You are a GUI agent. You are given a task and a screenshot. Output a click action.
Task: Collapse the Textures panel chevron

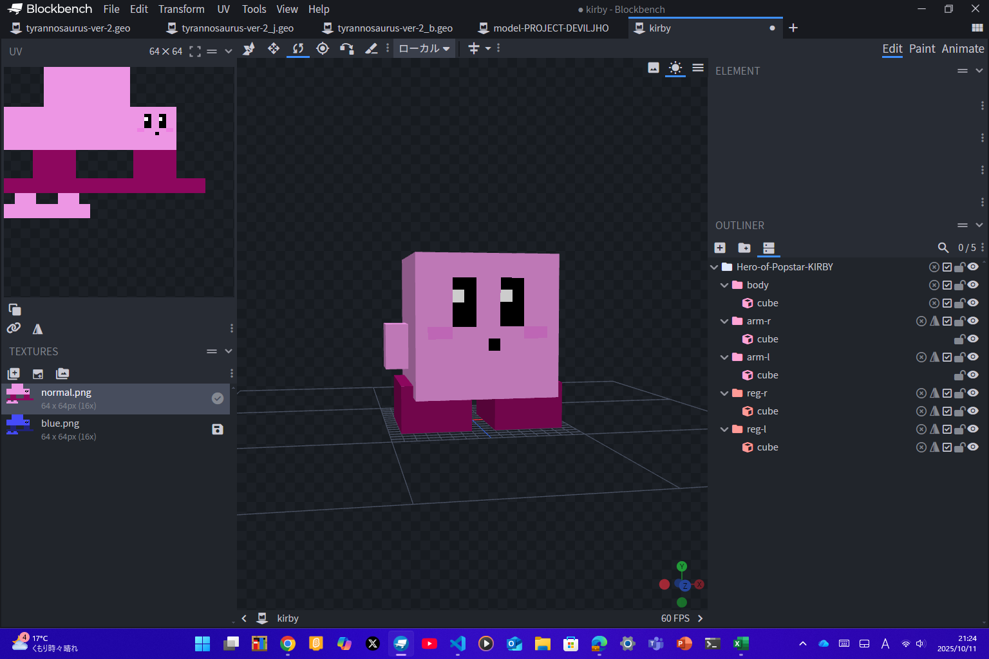[x=229, y=351]
